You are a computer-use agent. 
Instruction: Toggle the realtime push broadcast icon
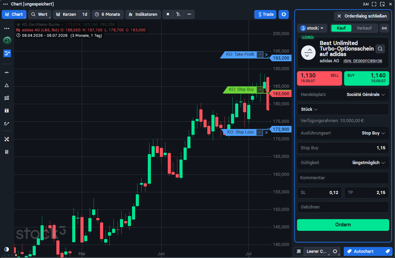(x=384, y=28)
